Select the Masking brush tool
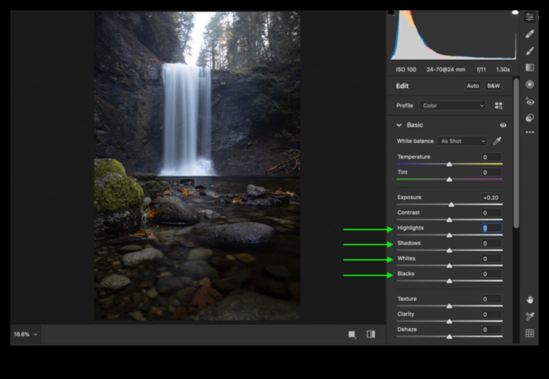This screenshot has height=379, width=549. [x=530, y=51]
